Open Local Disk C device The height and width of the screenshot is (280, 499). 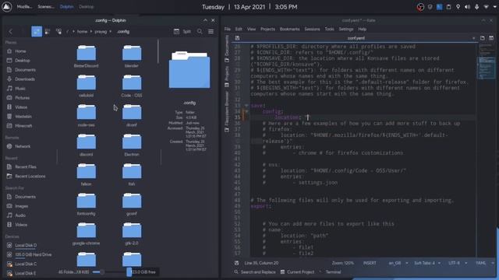click(x=26, y=264)
